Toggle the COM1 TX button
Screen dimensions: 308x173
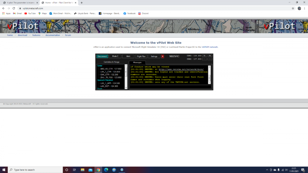tap(205, 56)
